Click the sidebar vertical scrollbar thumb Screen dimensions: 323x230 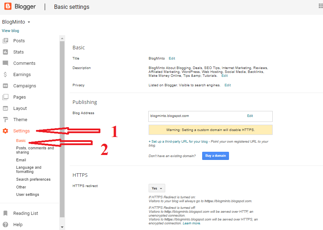pos(62,129)
